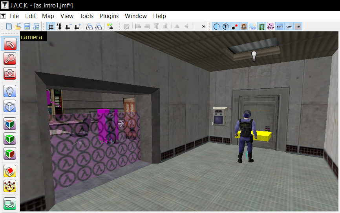
Task: Activate the Camera tool
Action: coord(10,73)
